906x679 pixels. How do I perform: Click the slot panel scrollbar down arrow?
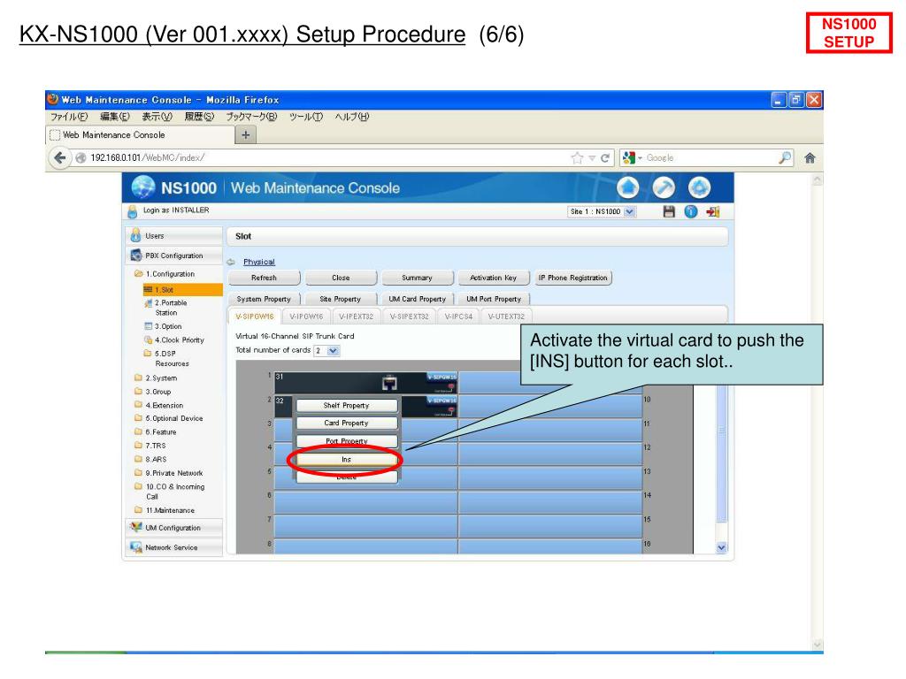click(x=721, y=547)
